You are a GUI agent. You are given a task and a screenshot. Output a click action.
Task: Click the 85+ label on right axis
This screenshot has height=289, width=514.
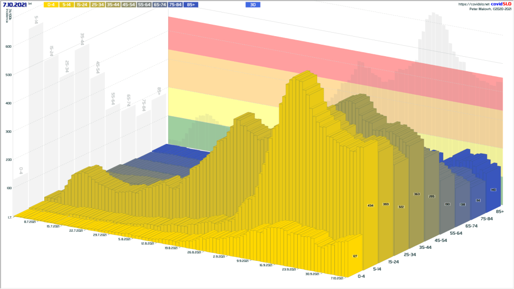500,211
